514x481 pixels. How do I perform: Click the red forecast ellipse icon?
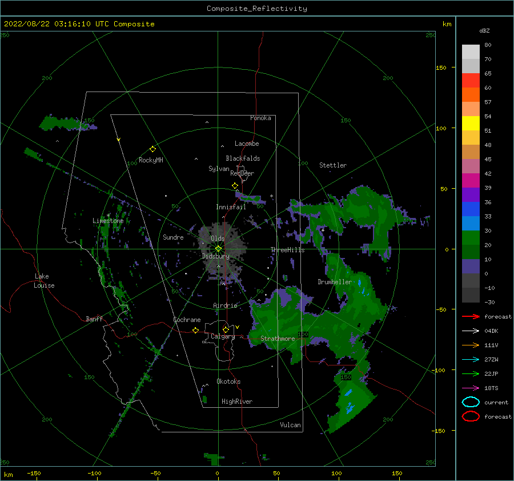[x=471, y=416]
